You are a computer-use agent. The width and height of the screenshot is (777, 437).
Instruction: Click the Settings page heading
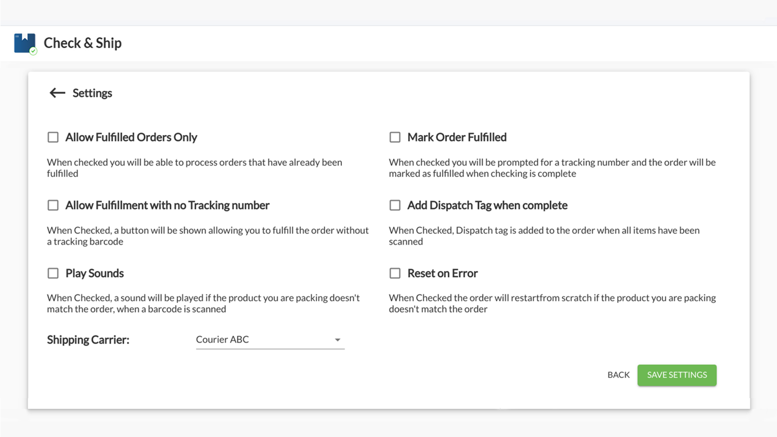point(92,93)
